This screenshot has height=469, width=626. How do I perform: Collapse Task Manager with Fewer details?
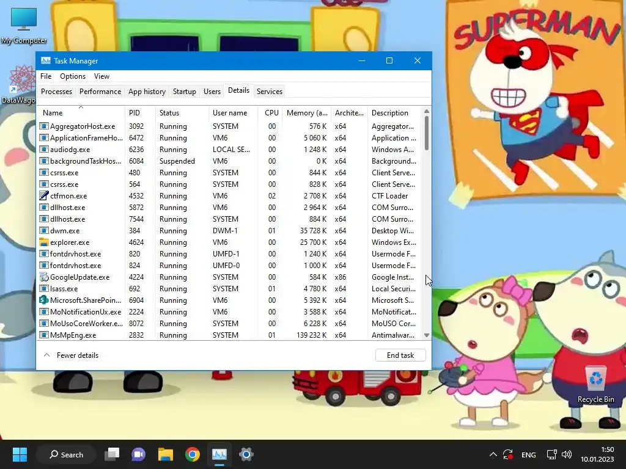(71, 355)
